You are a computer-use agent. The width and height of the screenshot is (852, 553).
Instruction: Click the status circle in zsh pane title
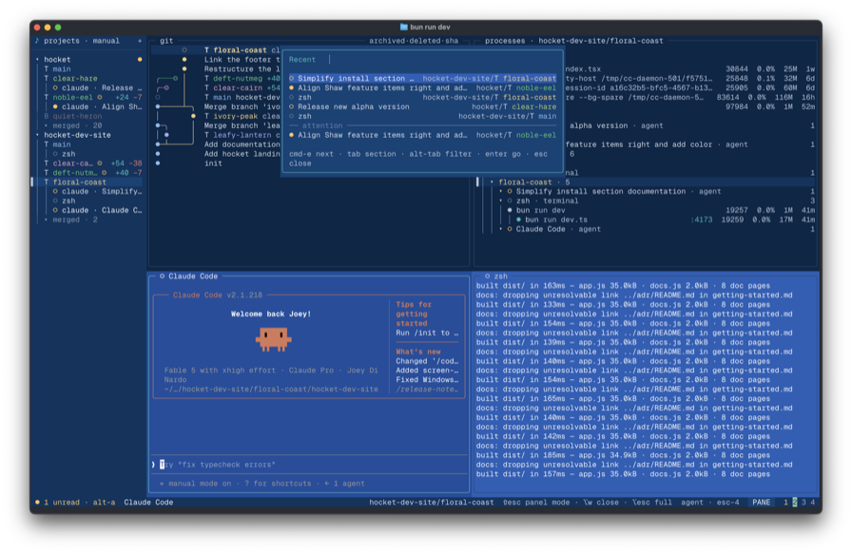(x=487, y=276)
